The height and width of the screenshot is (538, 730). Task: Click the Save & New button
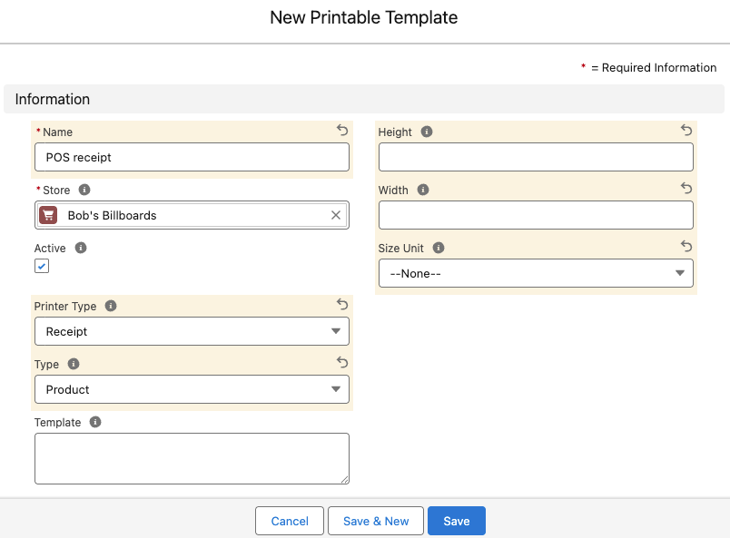376,521
